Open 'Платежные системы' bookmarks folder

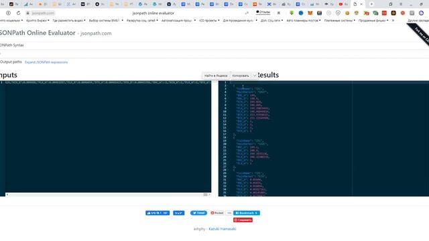pyautogui.click(x=340, y=21)
